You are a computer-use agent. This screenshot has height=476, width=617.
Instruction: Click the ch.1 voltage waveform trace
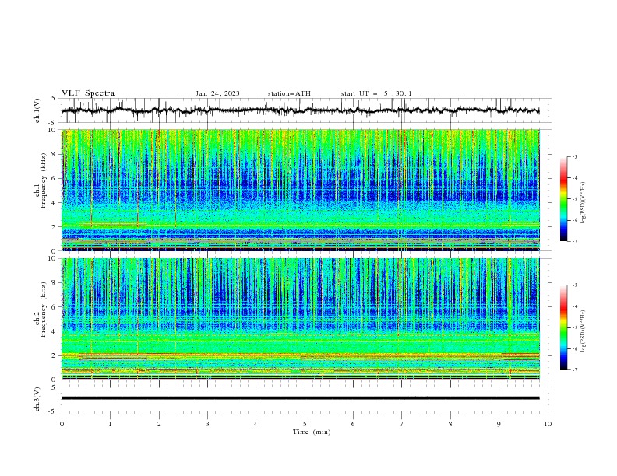click(x=300, y=110)
